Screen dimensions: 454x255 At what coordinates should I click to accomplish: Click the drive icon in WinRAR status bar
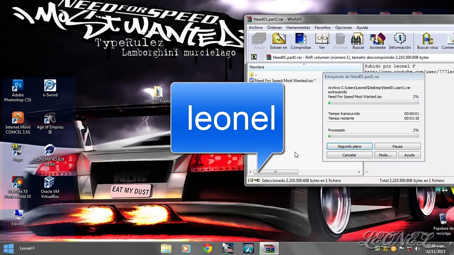pyautogui.click(x=251, y=181)
